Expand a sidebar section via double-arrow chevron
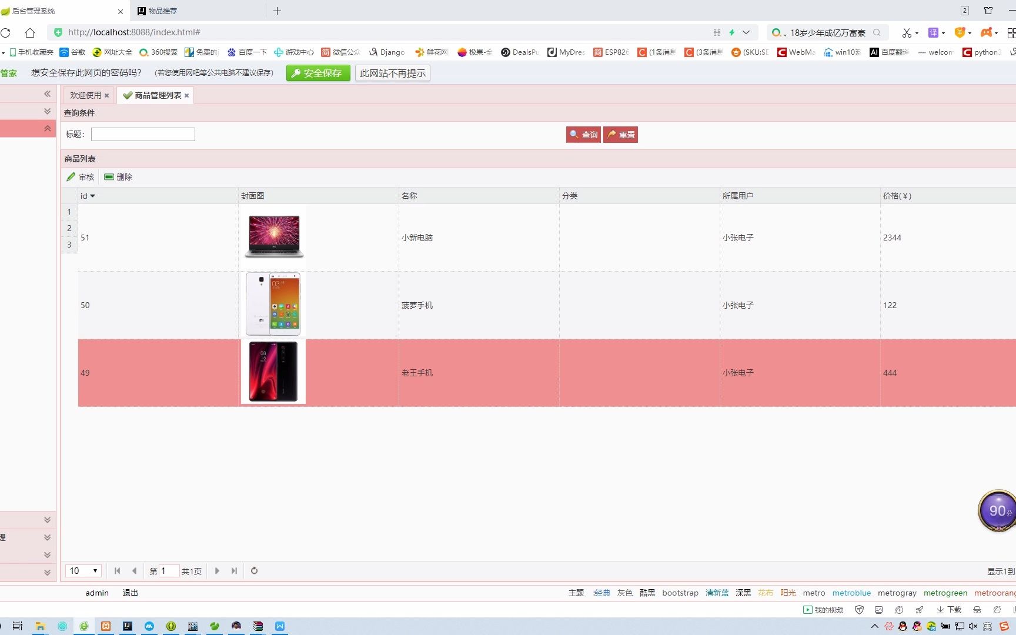 pyautogui.click(x=47, y=111)
